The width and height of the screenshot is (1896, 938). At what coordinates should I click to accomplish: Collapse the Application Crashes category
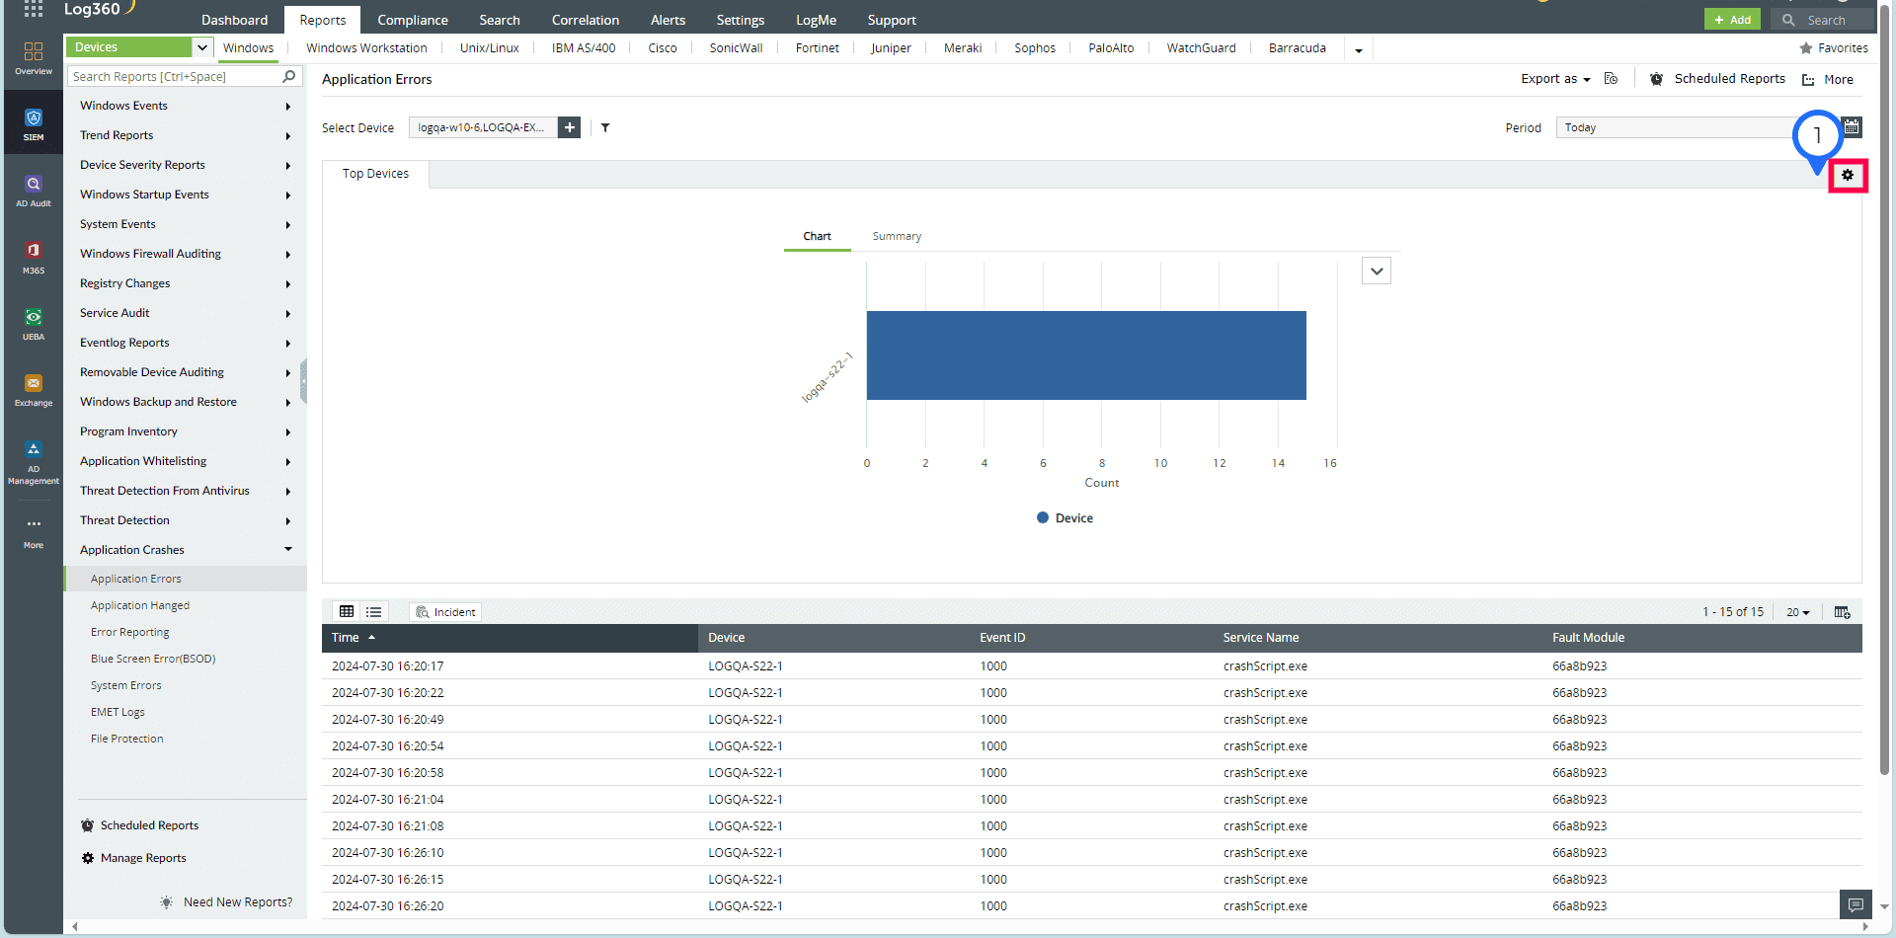point(186,550)
